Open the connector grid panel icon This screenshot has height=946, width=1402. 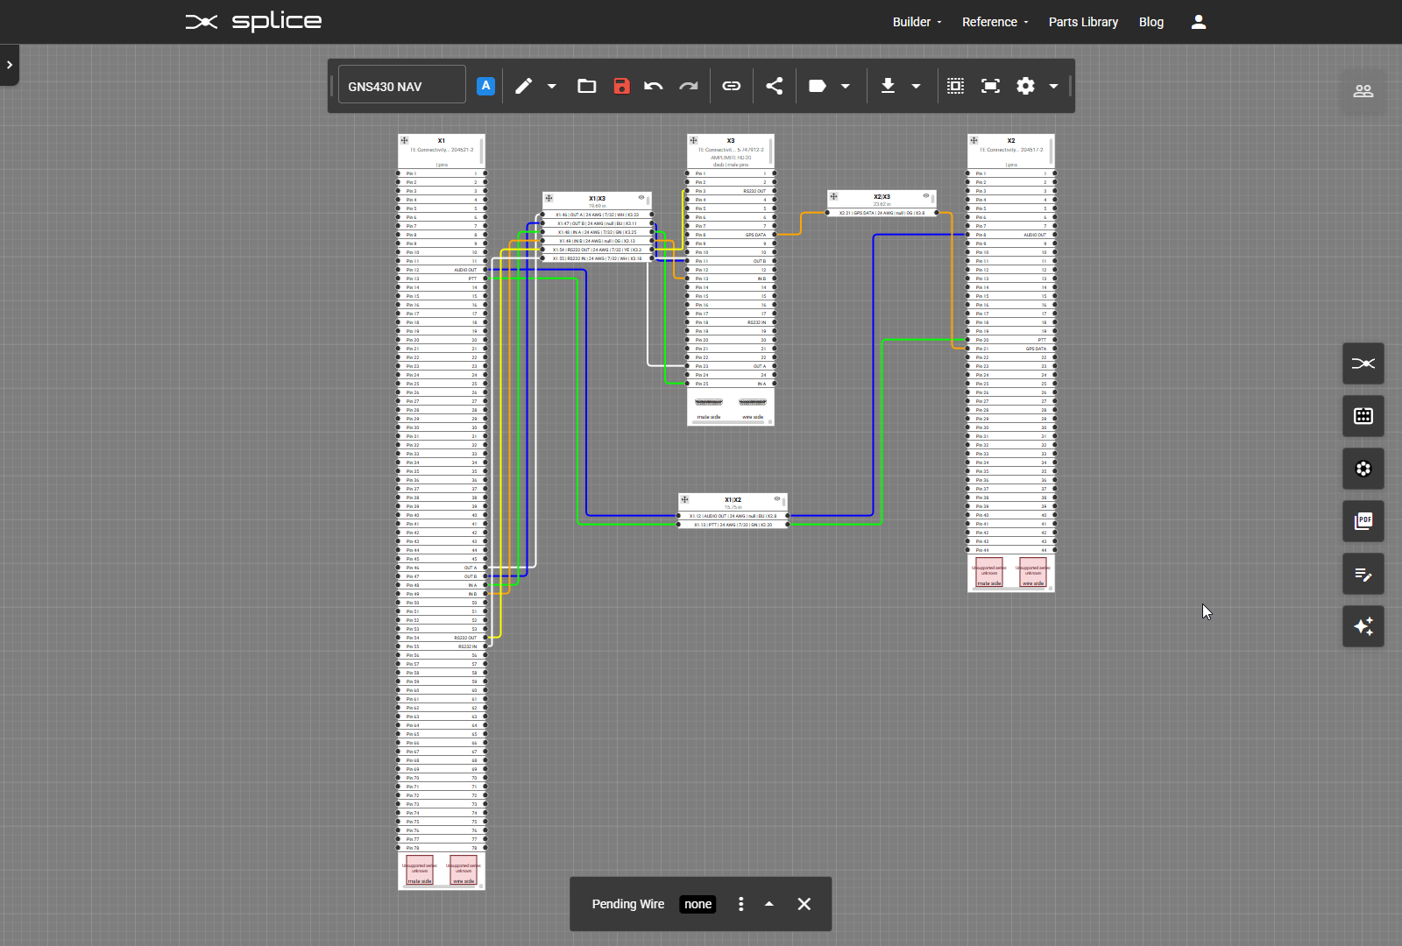pyautogui.click(x=1363, y=416)
